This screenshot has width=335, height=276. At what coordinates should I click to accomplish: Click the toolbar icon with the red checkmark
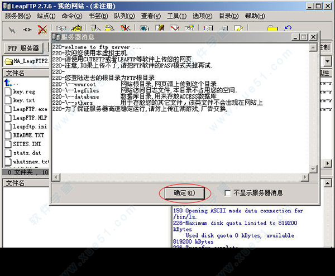[175, 28]
